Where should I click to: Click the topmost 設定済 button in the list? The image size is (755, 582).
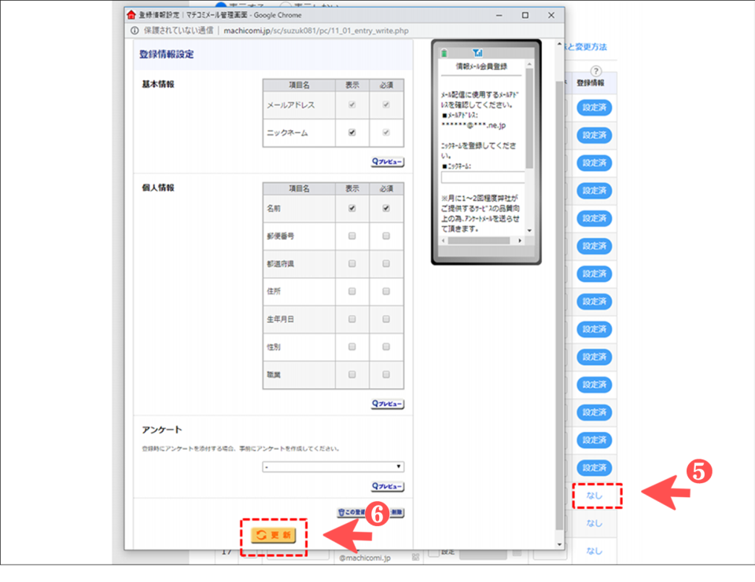[x=595, y=108]
